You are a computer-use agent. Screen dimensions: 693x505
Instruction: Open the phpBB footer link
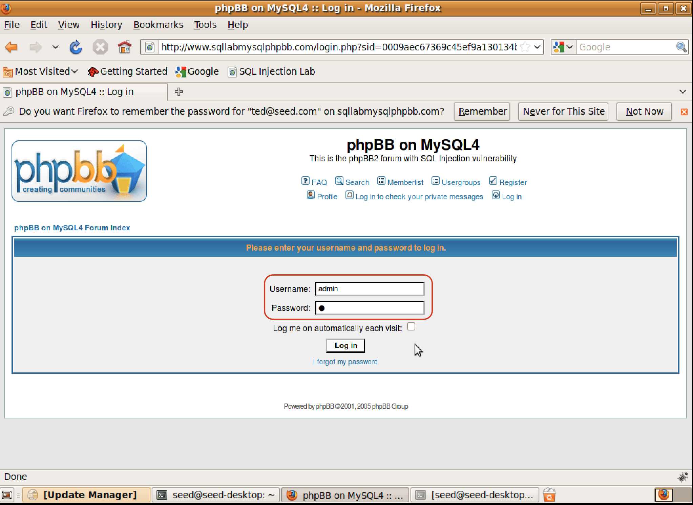coord(325,406)
